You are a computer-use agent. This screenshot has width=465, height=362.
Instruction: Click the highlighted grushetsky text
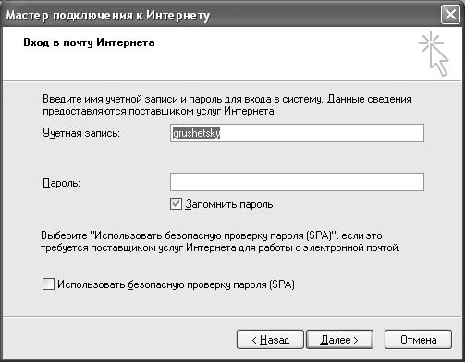(x=196, y=133)
